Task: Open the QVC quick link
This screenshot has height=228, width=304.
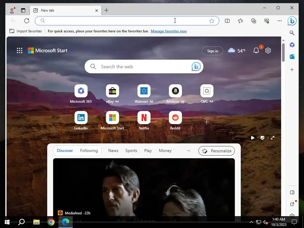Action: coord(207,94)
